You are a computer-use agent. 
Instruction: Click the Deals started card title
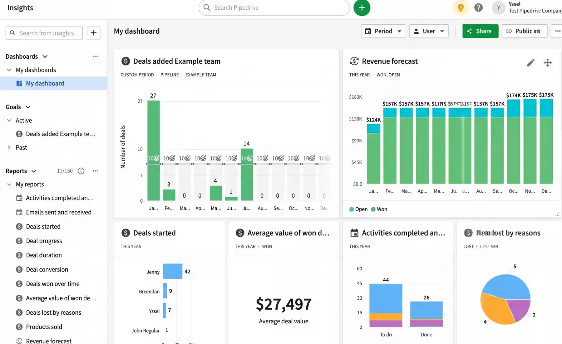[154, 233]
